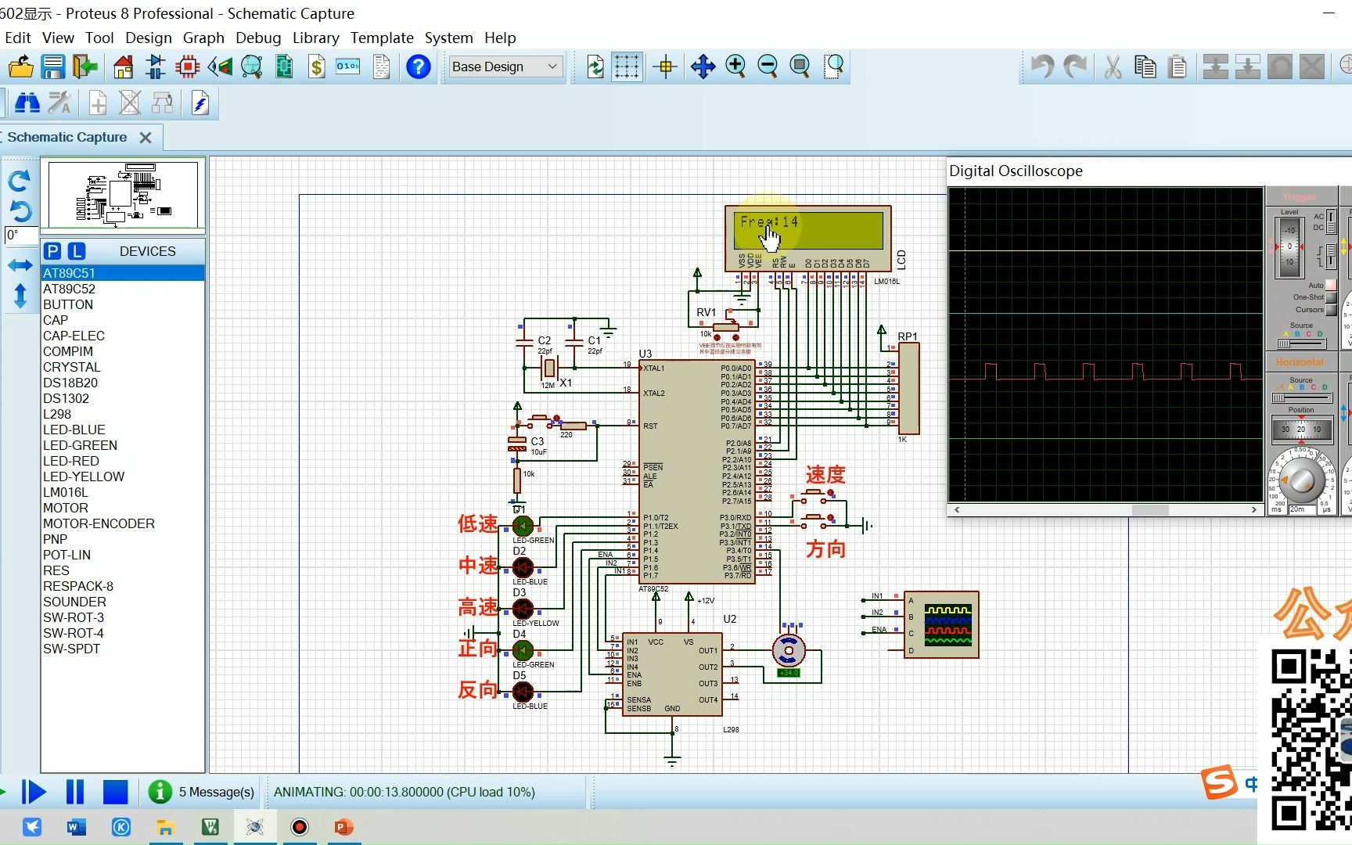Screen dimensions: 1352x845
Task: Open the Bill of Materials dollar icon
Action: point(316,67)
